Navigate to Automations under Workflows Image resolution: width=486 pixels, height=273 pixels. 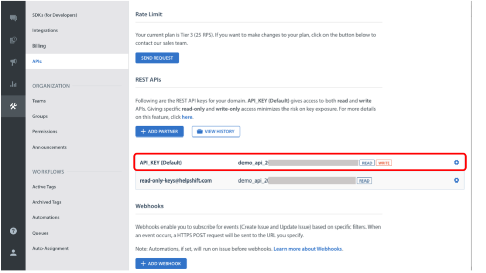coord(46,217)
